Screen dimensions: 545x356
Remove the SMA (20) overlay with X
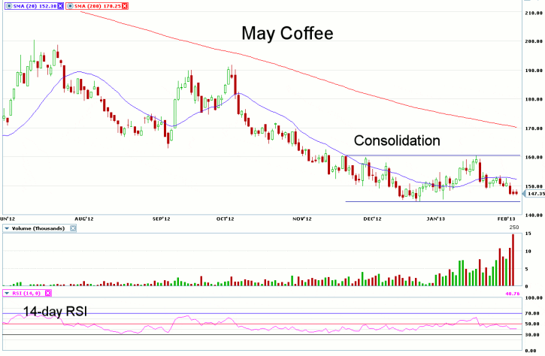tap(59, 5)
